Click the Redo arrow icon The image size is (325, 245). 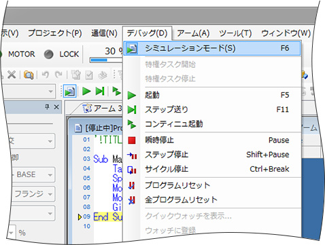coord(58,75)
